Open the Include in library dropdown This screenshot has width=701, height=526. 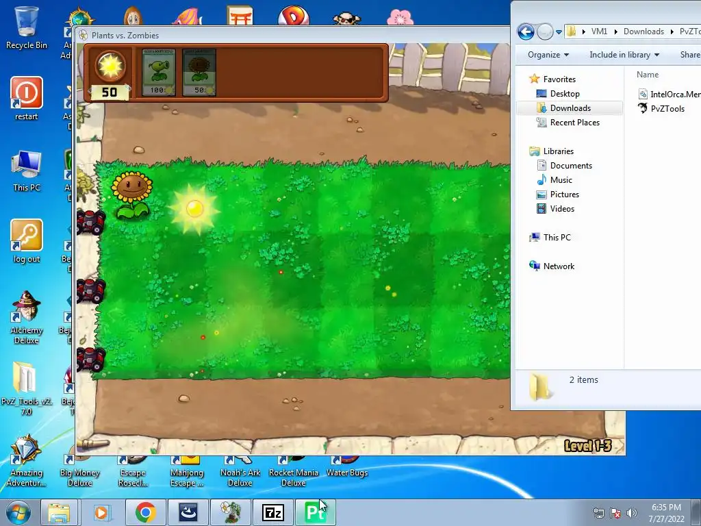coord(624,55)
